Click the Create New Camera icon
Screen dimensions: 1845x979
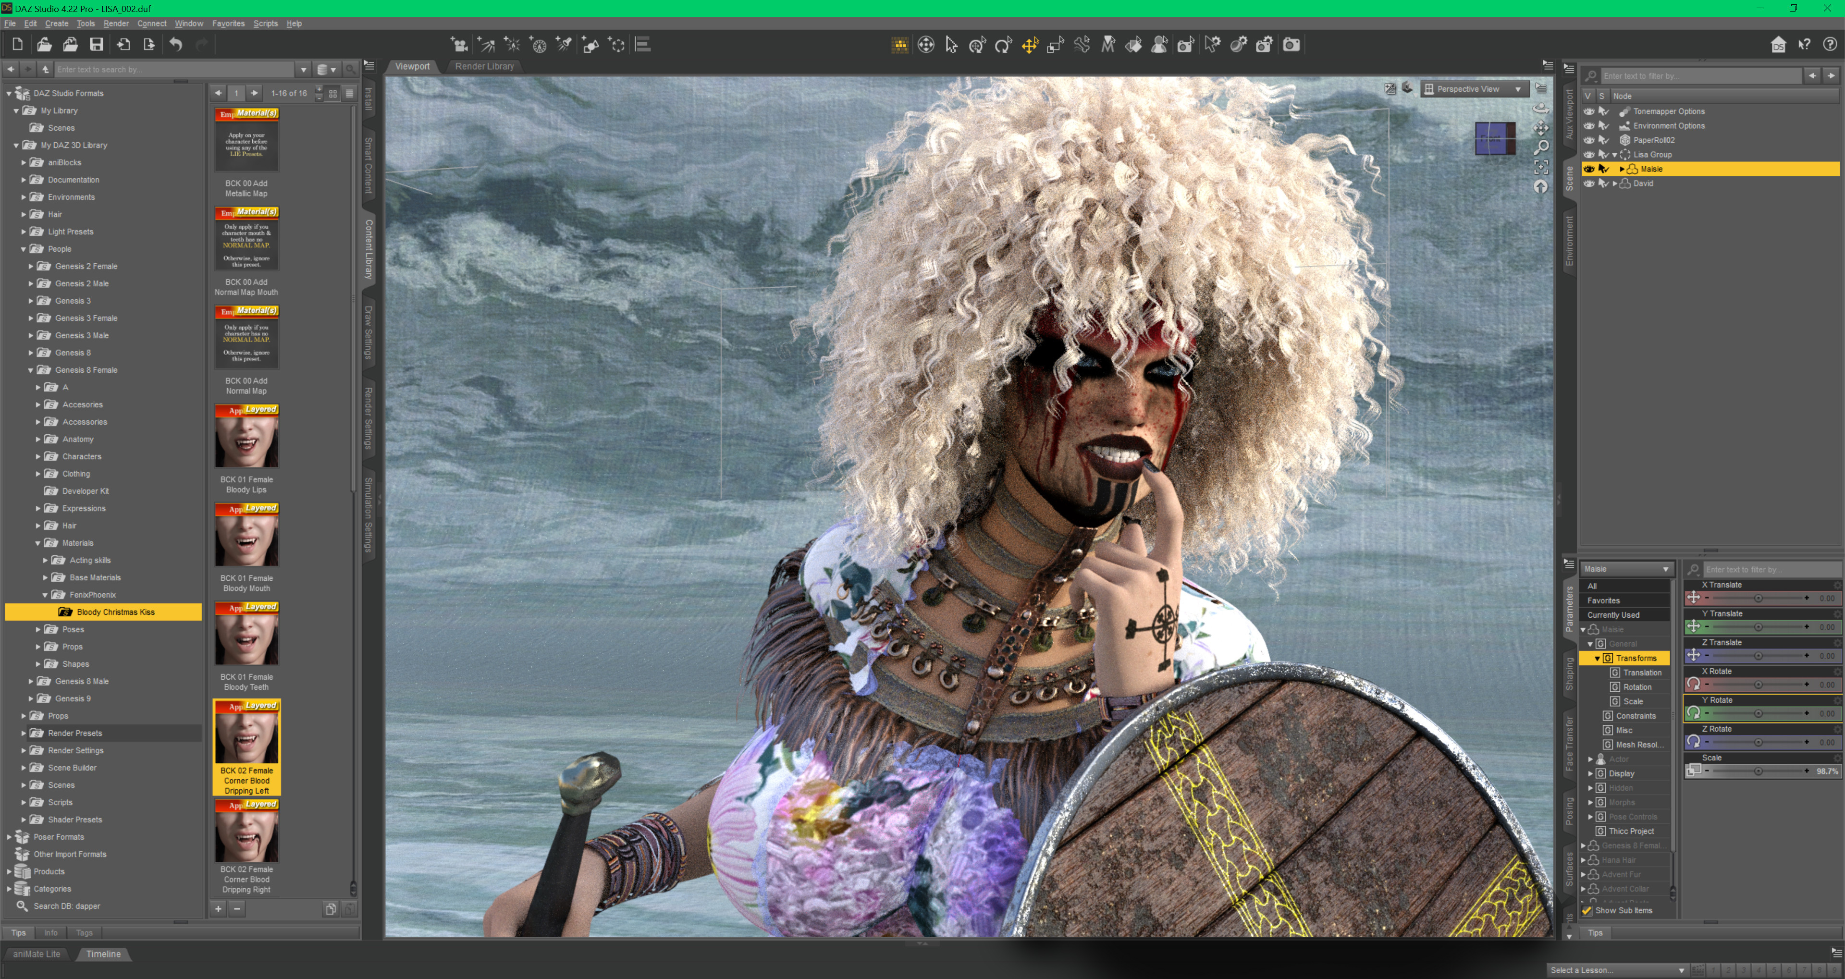click(459, 45)
